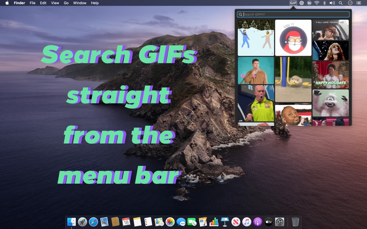Open Notes from the Dock
Image resolution: width=367 pixels, height=229 pixels.
[x=137, y=222]
